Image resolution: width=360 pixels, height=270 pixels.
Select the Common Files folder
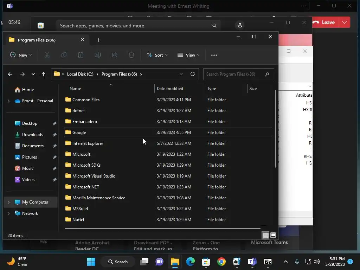tap(168, 100)
